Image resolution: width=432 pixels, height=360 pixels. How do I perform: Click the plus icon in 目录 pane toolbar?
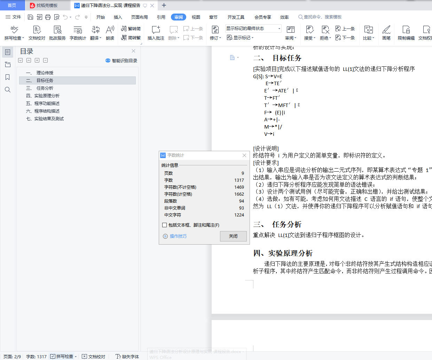(37, 60)
